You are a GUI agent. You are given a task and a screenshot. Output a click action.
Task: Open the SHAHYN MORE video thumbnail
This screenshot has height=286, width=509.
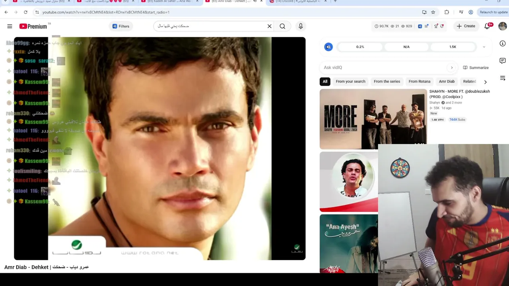click(x=373, y=119)
